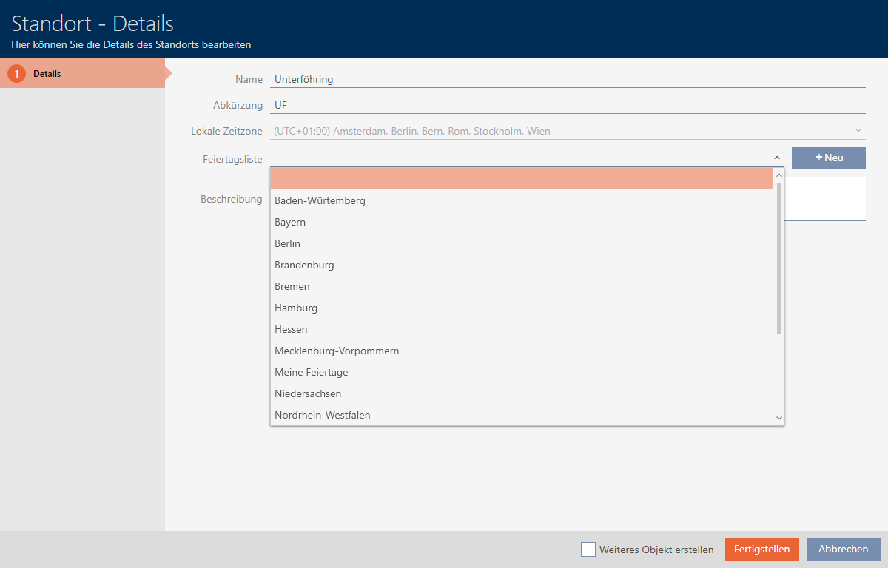Collapse the Feiertagsliste dropdown arrow
This screenshot has height=568, width=888.
[x=776, y=158]
